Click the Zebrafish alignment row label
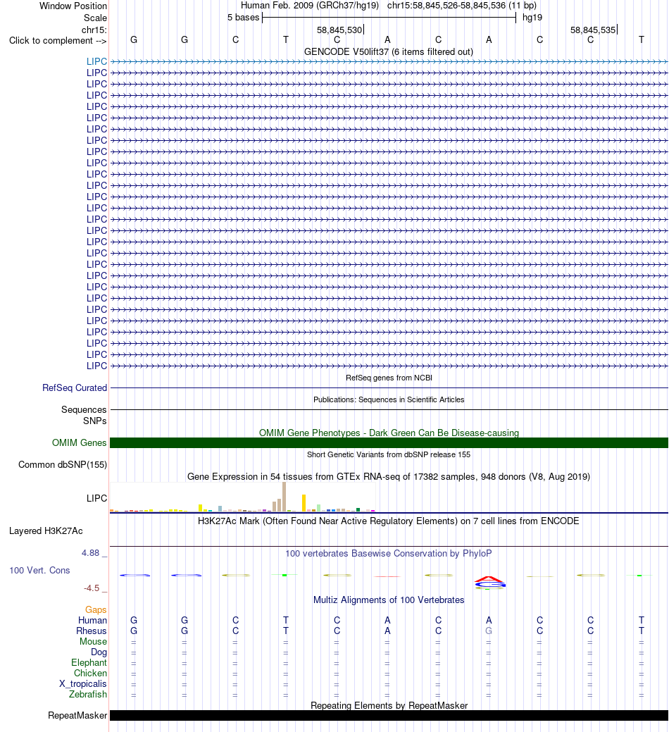 click(x=88, y=694)
